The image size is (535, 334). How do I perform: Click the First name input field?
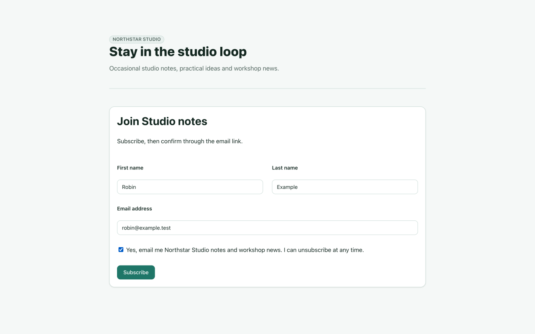(x=190, y=187)
